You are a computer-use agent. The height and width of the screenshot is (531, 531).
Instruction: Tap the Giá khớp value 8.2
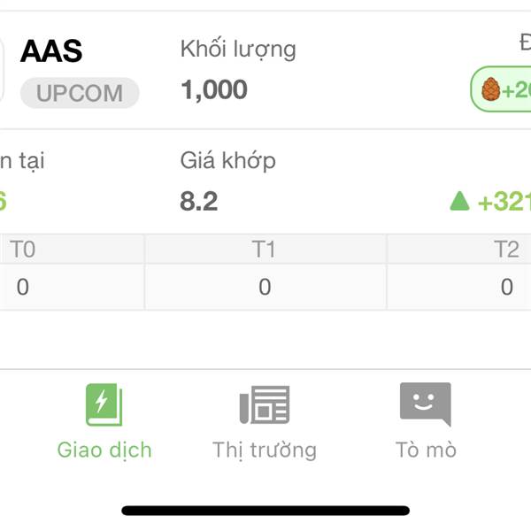(x=199, y=202)
